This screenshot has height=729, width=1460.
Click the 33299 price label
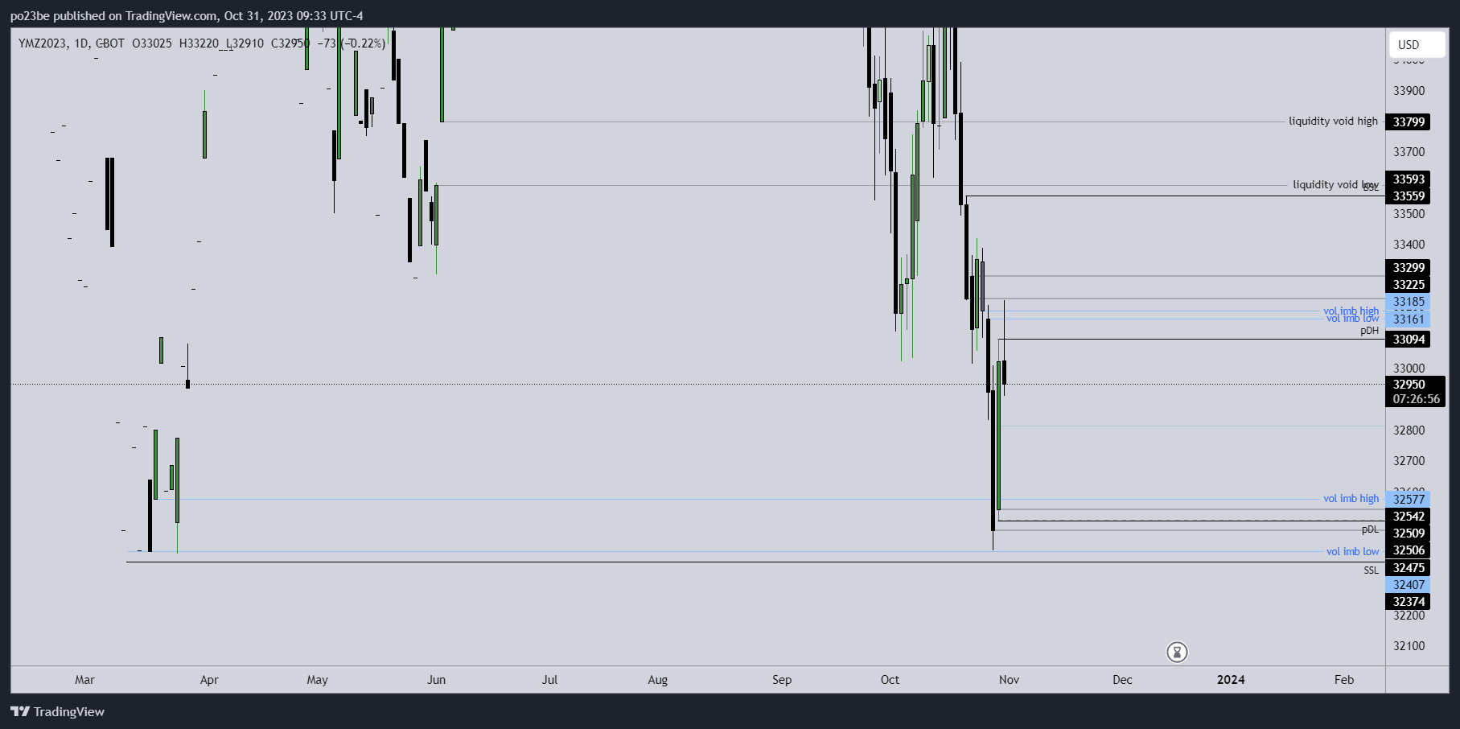pyautogui.click(x=1409, y=268)
